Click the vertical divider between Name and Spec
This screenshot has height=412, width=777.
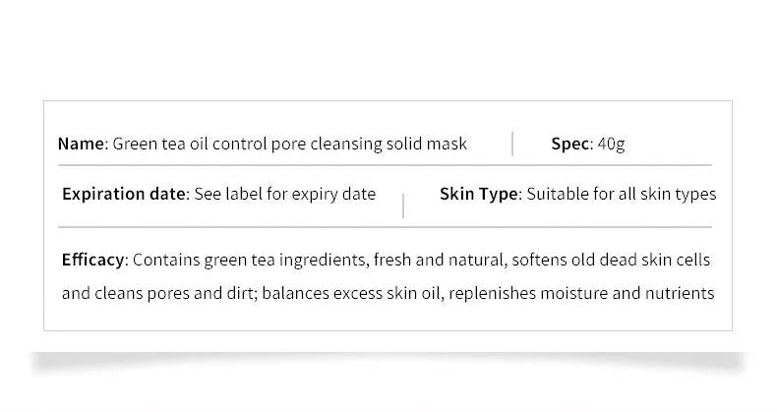click(512, 144)
